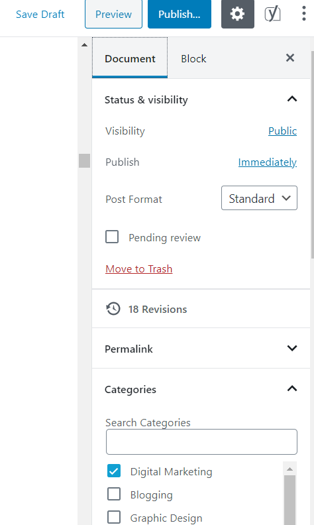Select the Document tab

click(x=130, y=58)
